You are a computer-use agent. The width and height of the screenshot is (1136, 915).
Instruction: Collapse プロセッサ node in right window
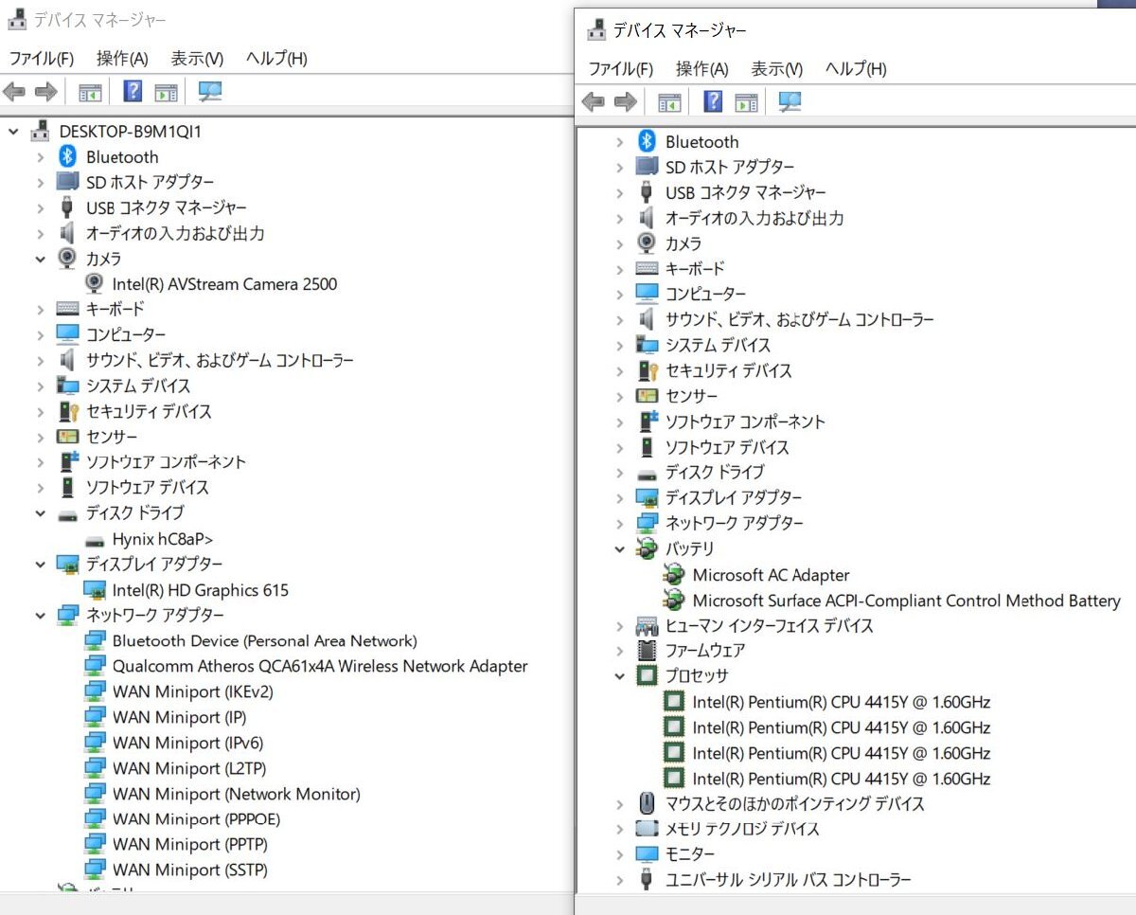click(x=620, y=676)
